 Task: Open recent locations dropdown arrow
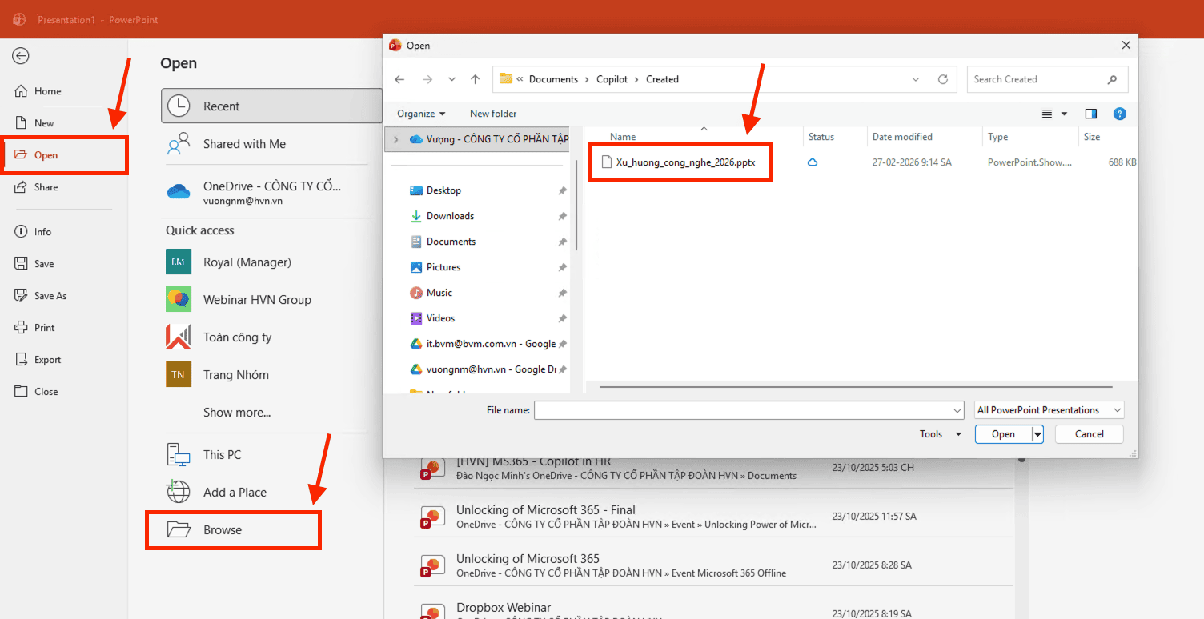tap(451, 79)
